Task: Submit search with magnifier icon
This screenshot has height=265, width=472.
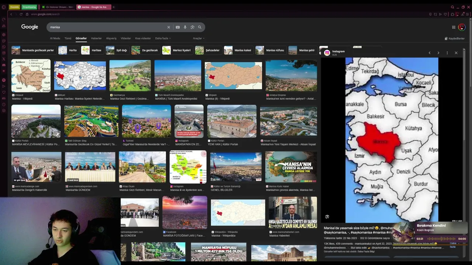Action: (200, 27)
